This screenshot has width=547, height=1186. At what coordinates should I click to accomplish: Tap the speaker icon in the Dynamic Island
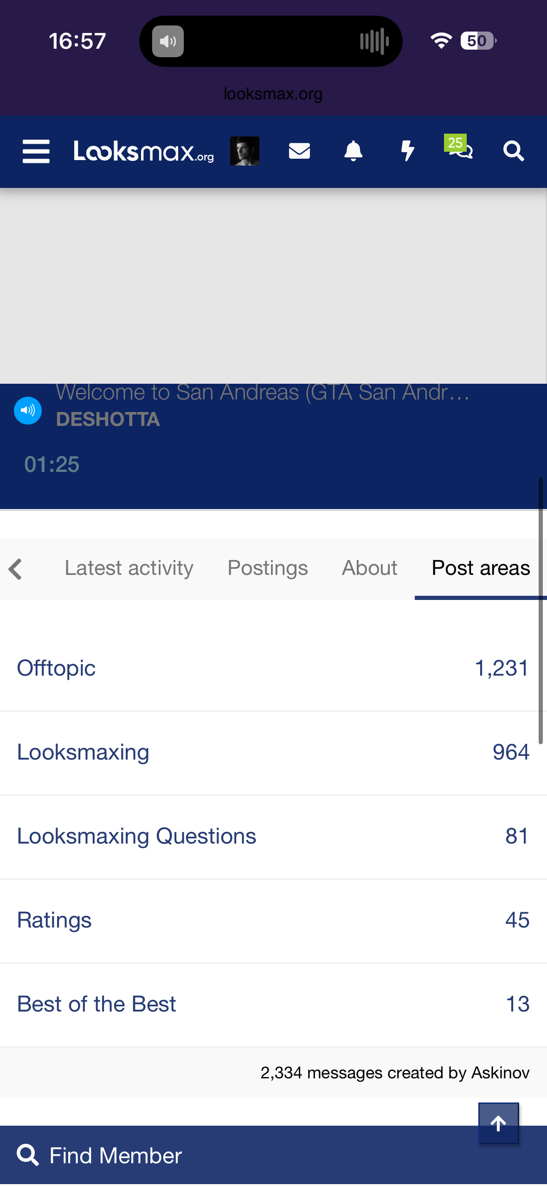[168, 42]
